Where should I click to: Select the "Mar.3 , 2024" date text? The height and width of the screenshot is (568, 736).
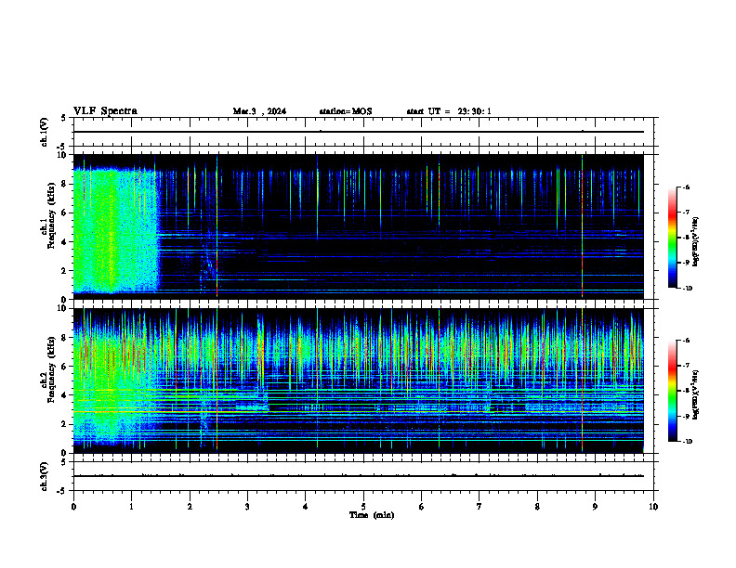pos(259,111)
